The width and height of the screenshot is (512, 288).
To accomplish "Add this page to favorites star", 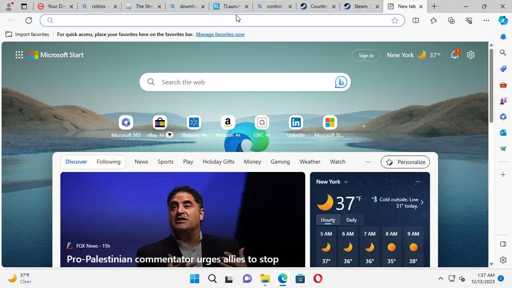I will pos(395,20).
